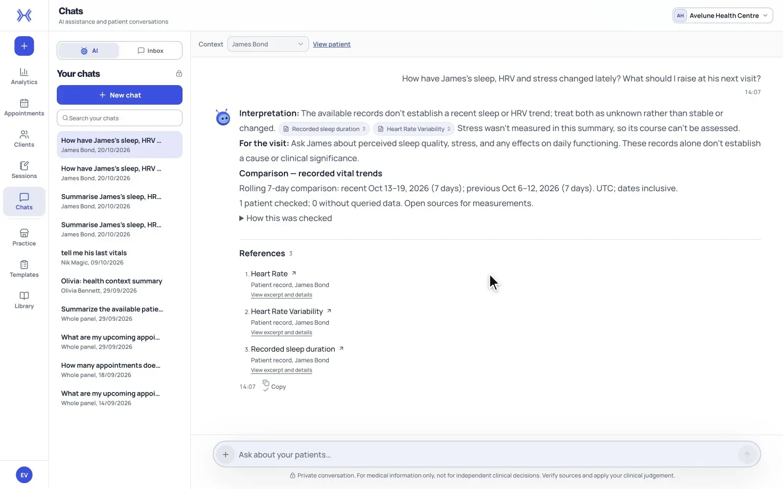Image resolution: width=783 pixels, height=489 pixels.
Task: Click the EV user avatar
Action: tap(24, 475)
